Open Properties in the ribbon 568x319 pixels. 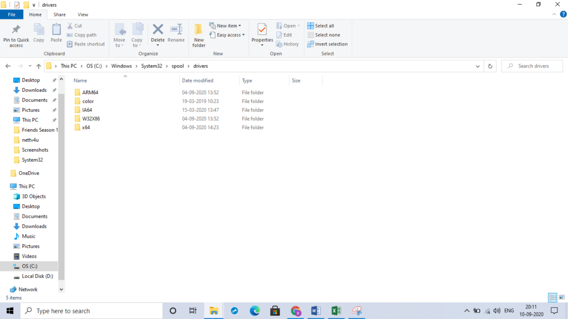click(262, 33)
